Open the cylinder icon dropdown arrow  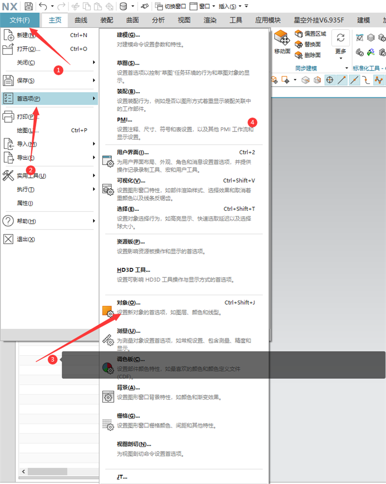(133, 6)
